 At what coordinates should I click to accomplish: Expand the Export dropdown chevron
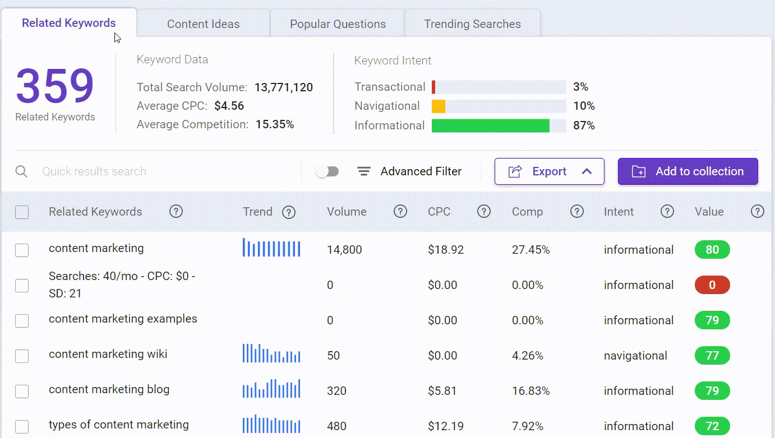587,171
